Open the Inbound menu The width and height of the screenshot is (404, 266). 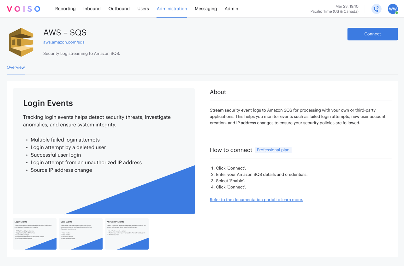(92, 9)
